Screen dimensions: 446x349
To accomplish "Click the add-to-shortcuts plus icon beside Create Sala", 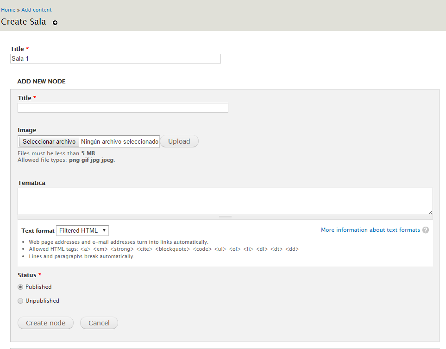I will tap(55, 23).
